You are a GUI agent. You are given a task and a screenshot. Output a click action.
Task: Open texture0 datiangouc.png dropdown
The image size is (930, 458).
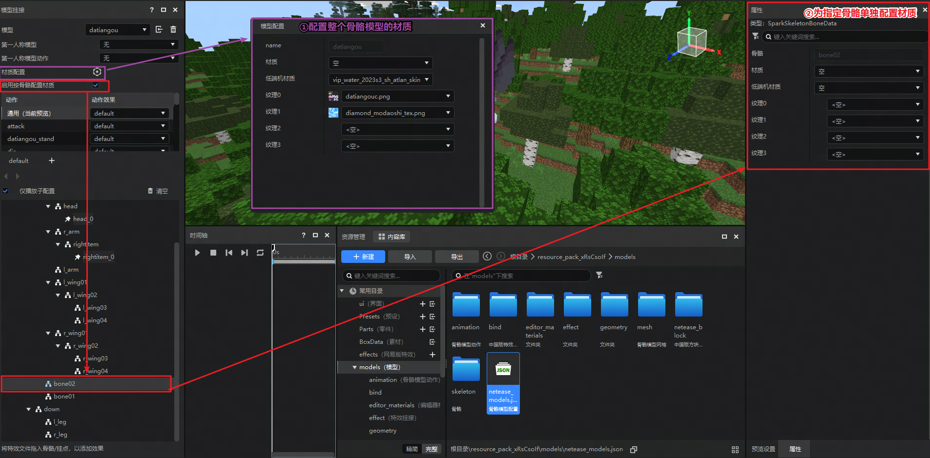398,97
